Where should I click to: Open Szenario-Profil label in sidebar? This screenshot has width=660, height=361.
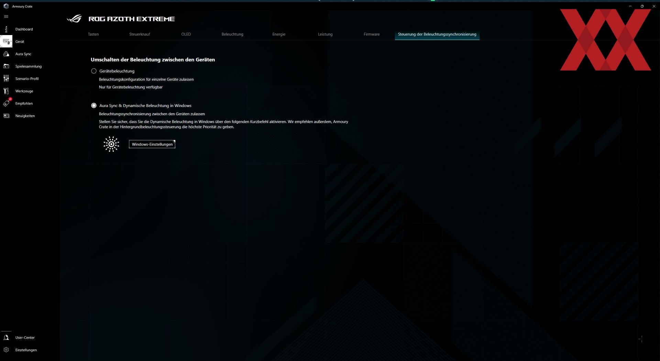(x=27, y=79)
